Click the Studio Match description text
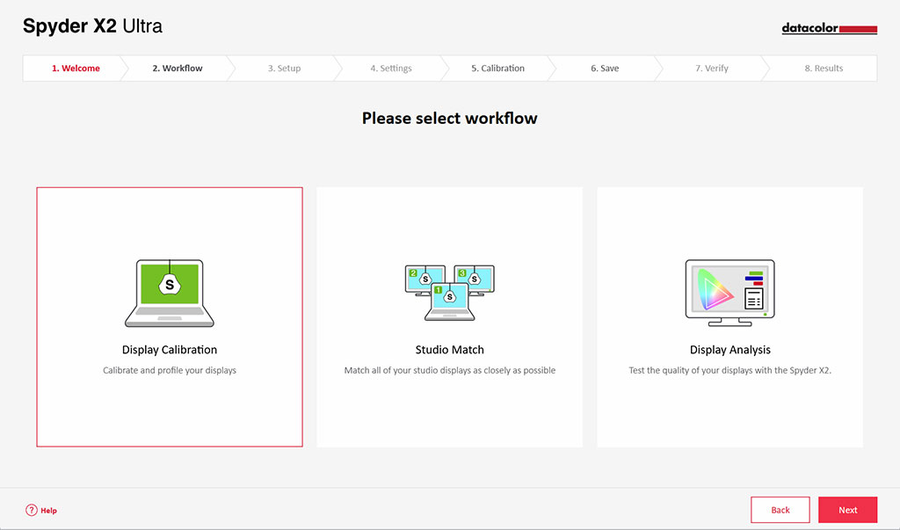 [x=449, y=370]
